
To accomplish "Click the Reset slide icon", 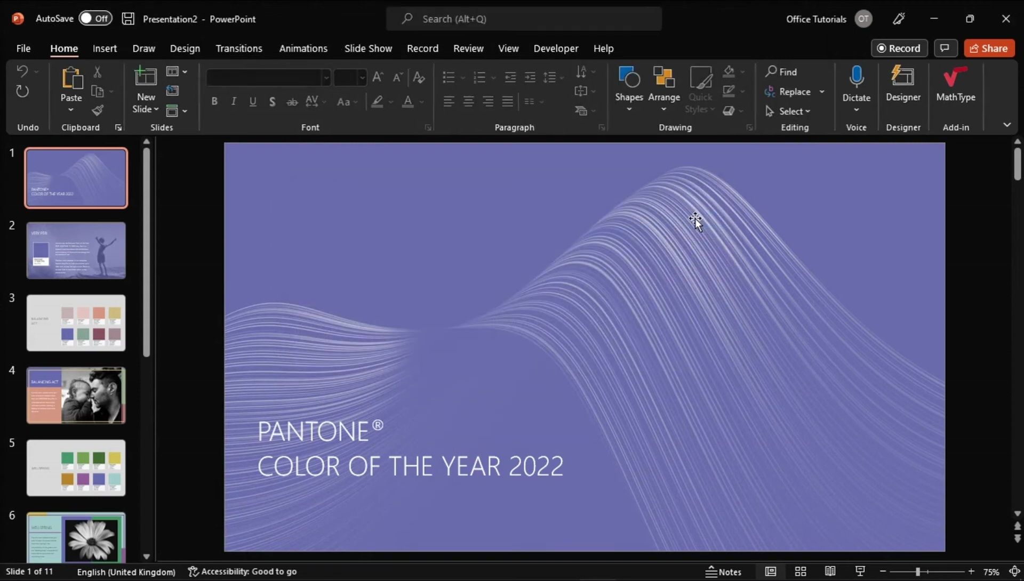I will [172, 91].
